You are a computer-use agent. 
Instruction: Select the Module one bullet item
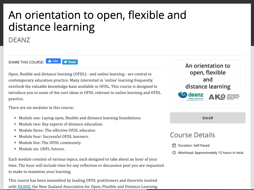click(80, 118)
